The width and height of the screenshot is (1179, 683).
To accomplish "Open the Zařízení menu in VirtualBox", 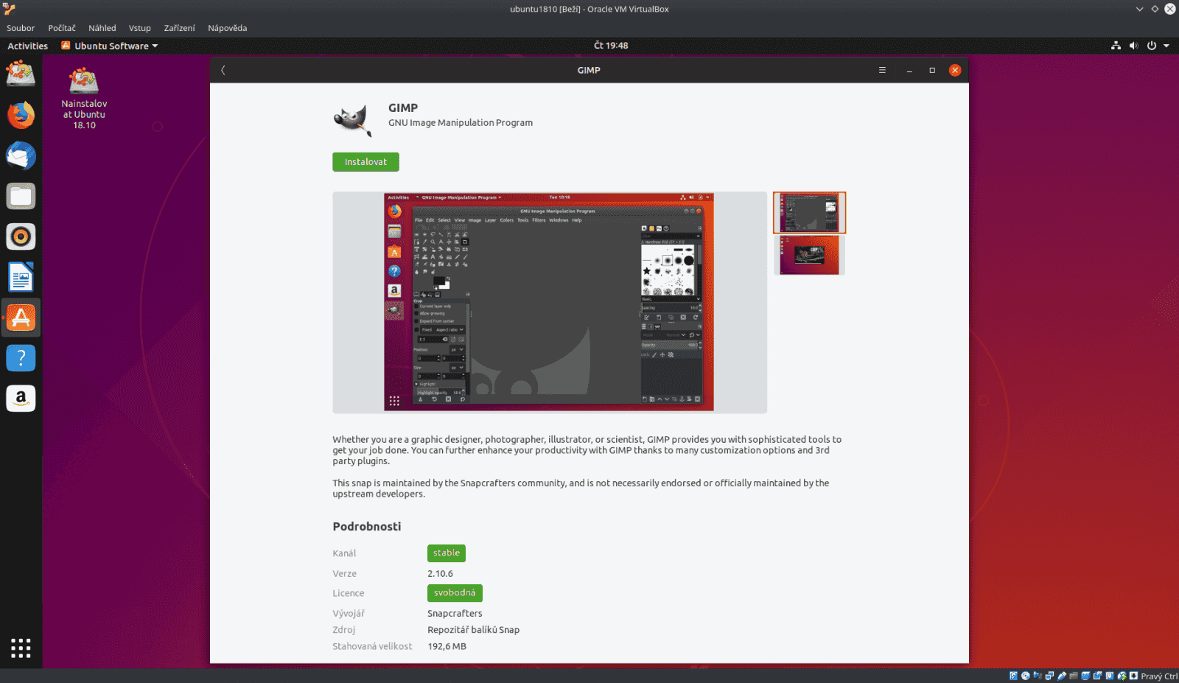I will (178, 27).
